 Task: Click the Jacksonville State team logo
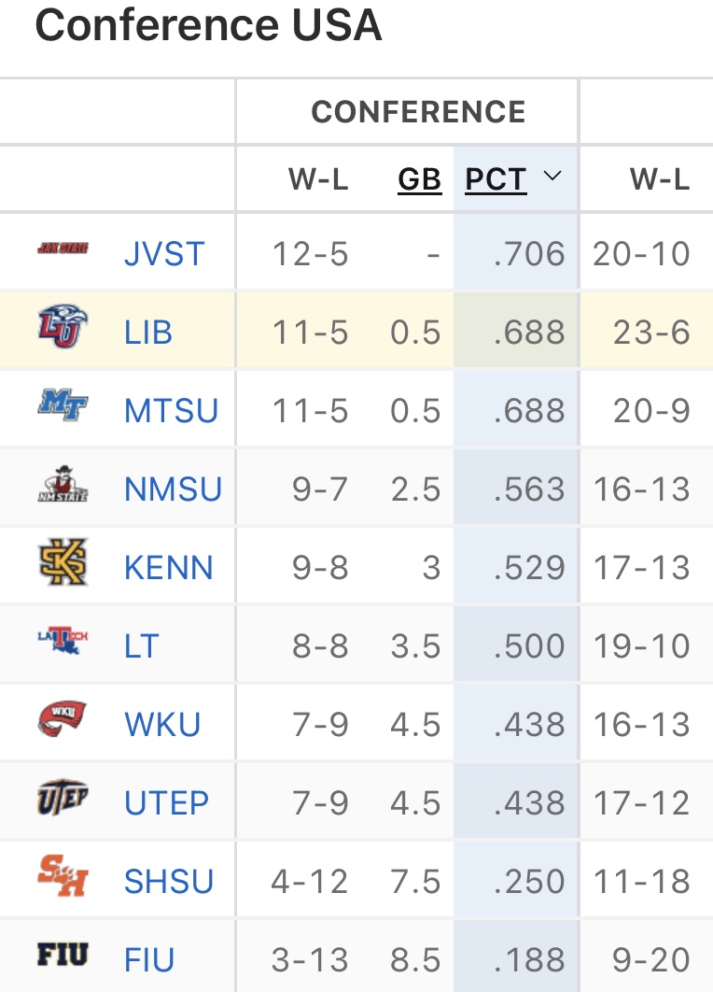pos(63,249)
